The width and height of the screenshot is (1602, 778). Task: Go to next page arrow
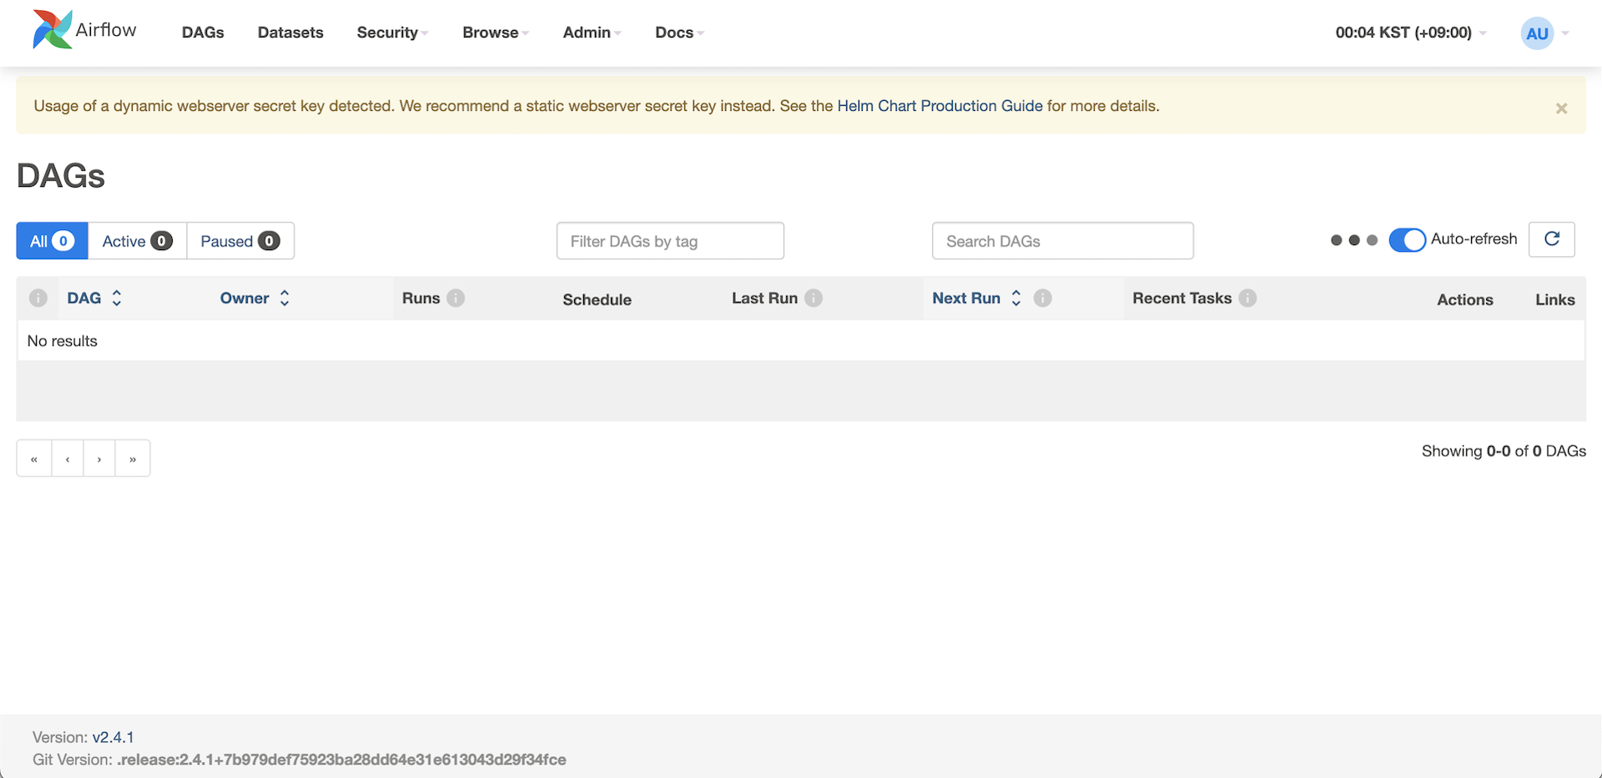[x=99, y=459]
